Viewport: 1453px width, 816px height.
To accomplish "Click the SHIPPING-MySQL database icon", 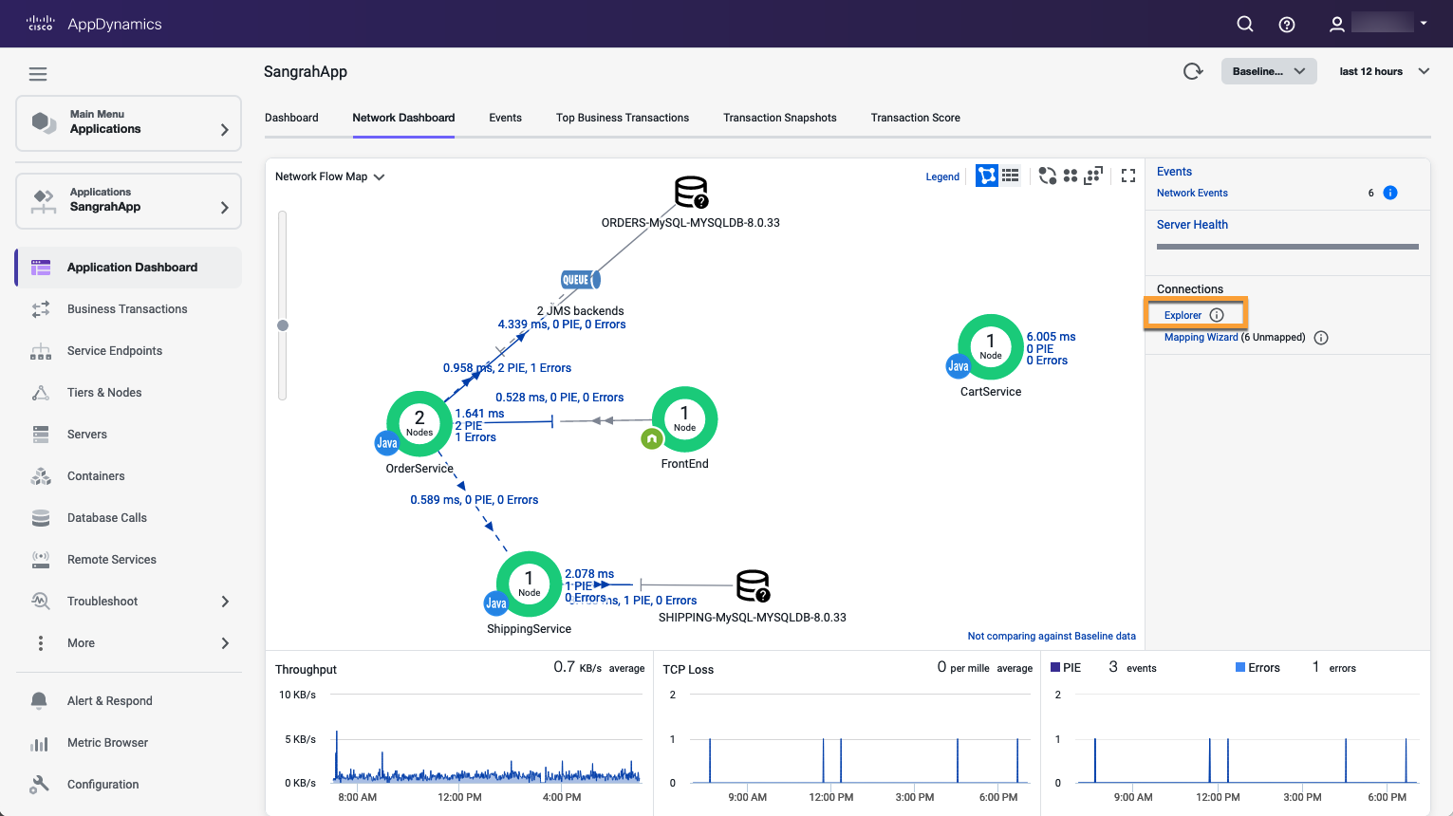I will click(x=754, y=586).
